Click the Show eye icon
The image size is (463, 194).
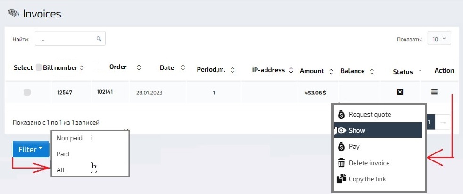pyautogui.click(x=341, y=131)
